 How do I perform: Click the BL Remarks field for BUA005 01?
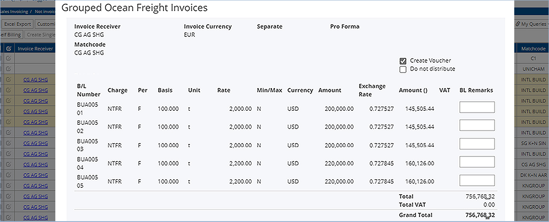(477, 107)
